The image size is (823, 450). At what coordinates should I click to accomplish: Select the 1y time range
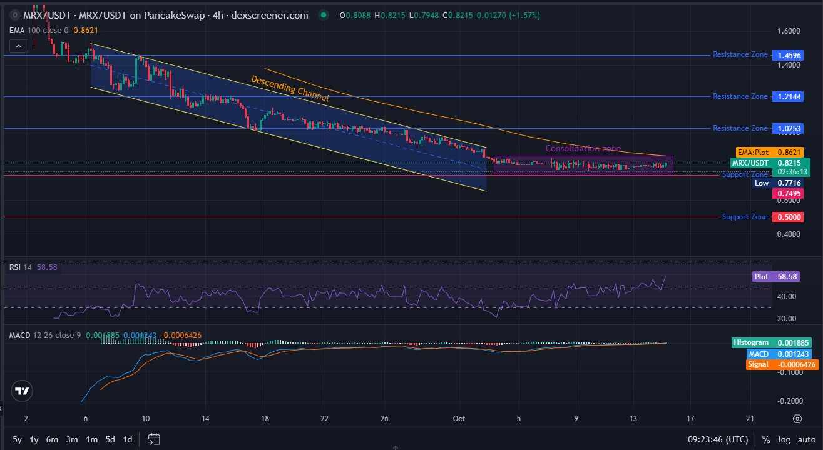coord(34,439)
